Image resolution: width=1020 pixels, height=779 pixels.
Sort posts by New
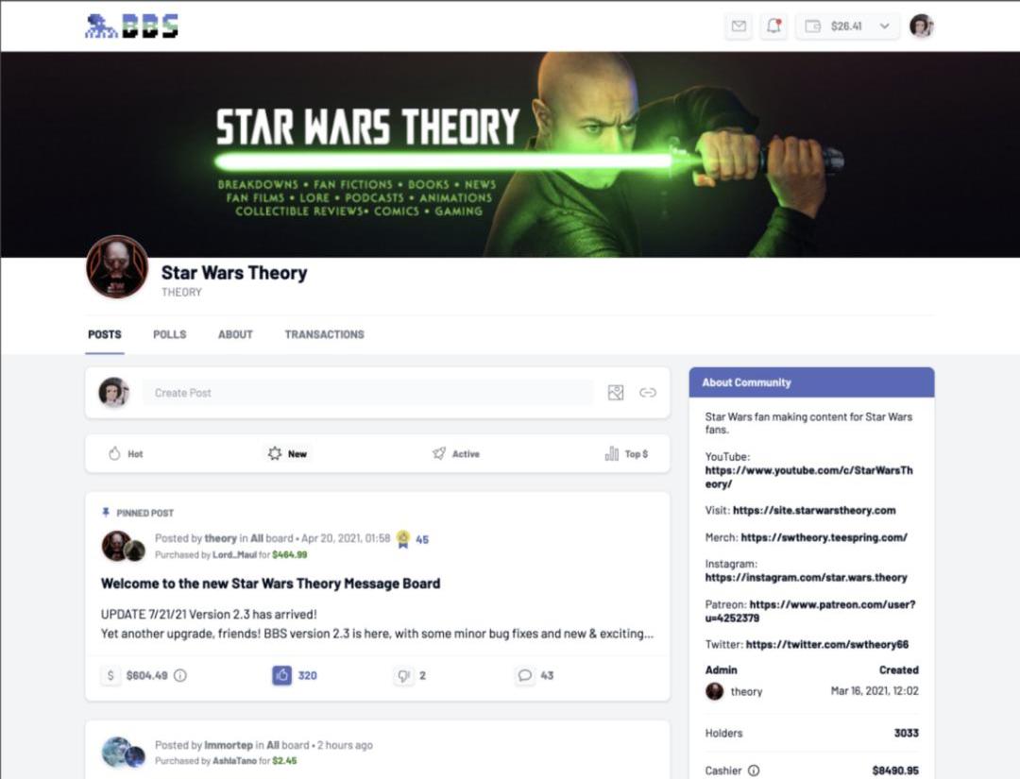(x=287, y=454)
